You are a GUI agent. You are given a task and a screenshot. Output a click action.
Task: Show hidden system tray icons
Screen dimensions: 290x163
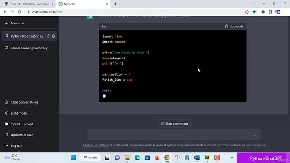pyautogui.click(x=232, y=158)
